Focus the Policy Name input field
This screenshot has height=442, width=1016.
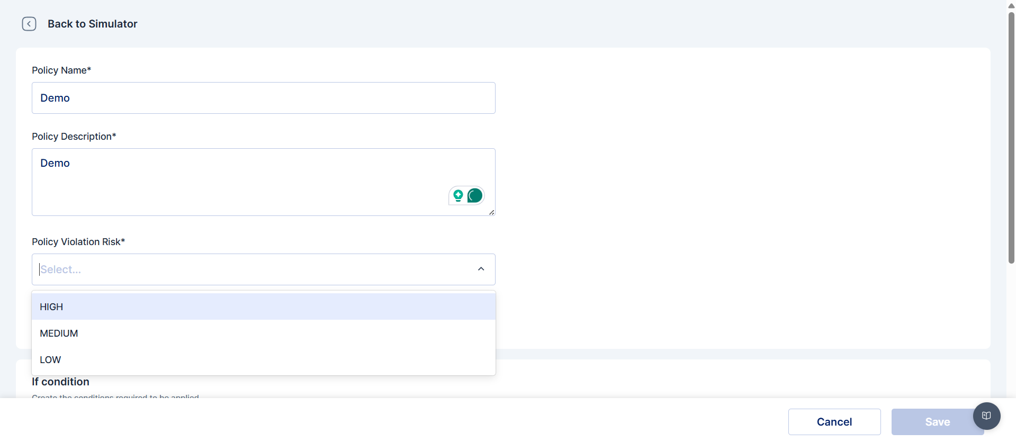pyautogui.click(x=263, y=98)
